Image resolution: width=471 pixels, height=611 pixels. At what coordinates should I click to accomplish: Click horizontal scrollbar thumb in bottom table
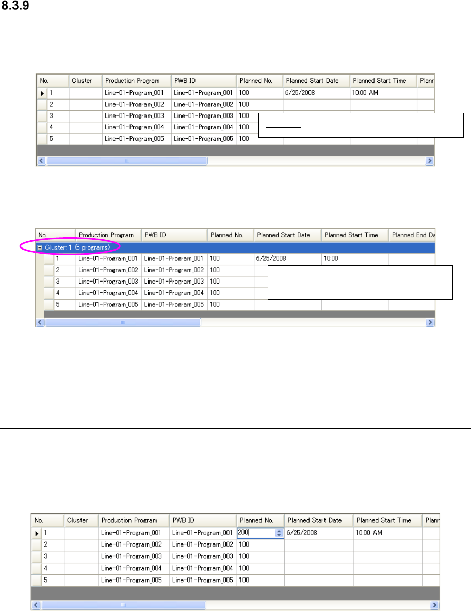click(123, 605)
